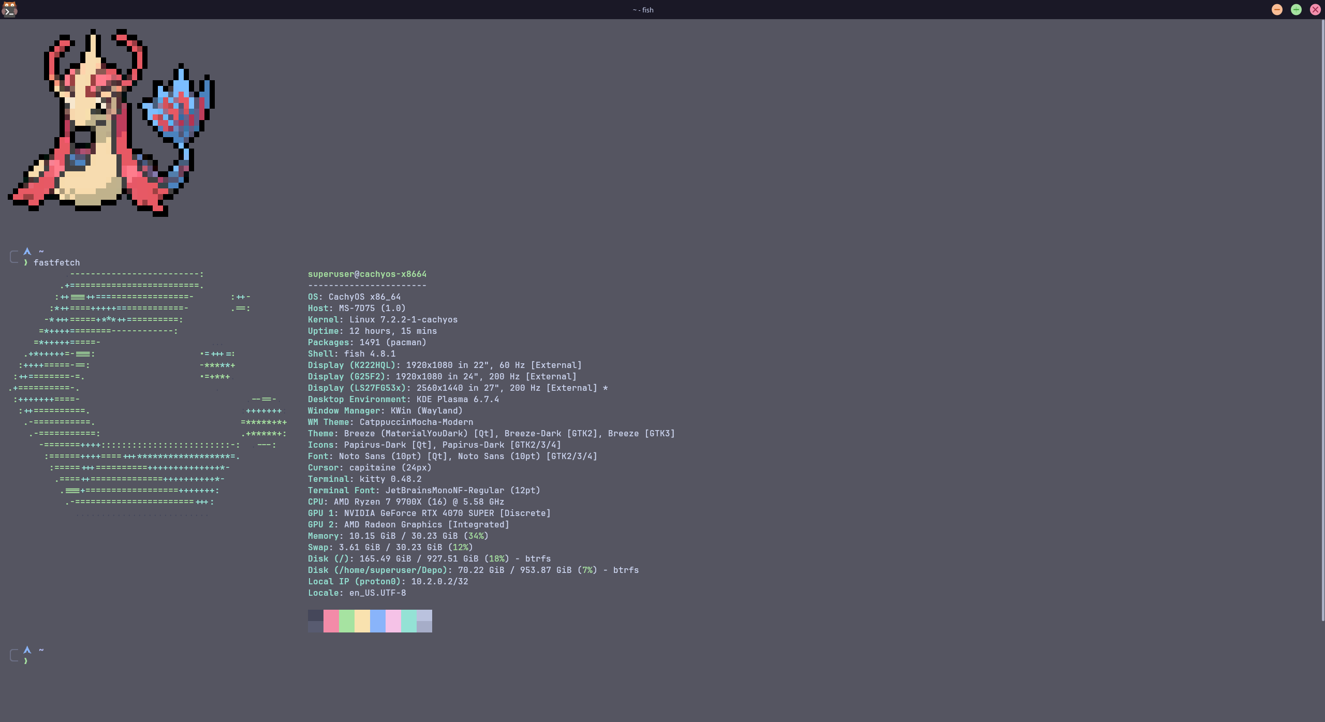Click the "GPU 1: NVIDIA GeForce RTX 4070 SUPER" line
The image size is (1325, 722).
point(429,513)
